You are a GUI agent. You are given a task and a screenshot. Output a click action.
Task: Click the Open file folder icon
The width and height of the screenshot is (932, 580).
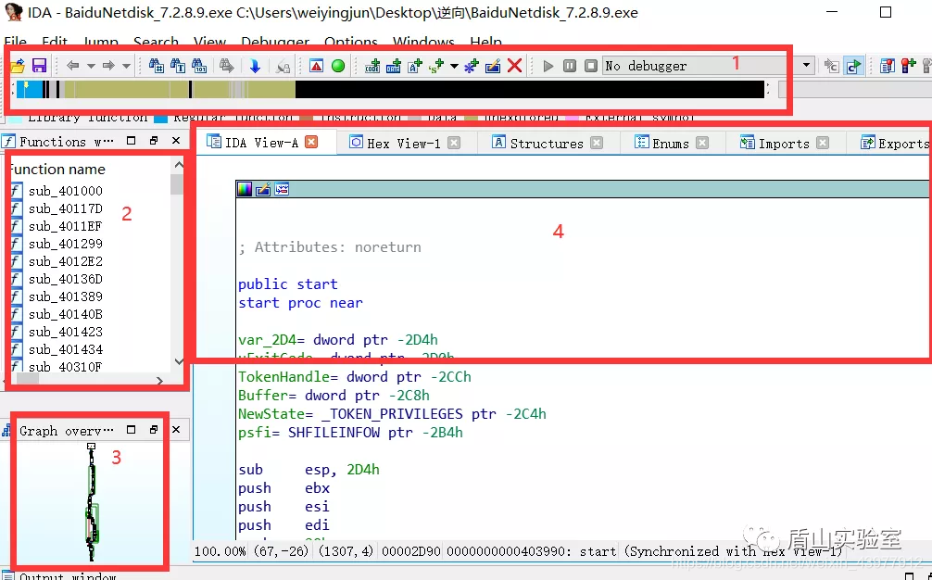(18, 66)
